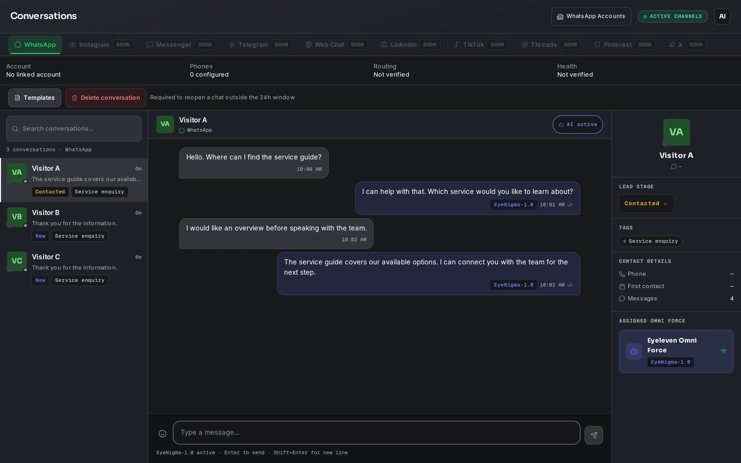Click the EyeNigma-1.0 badge on Omni Force card

point(670,362)
